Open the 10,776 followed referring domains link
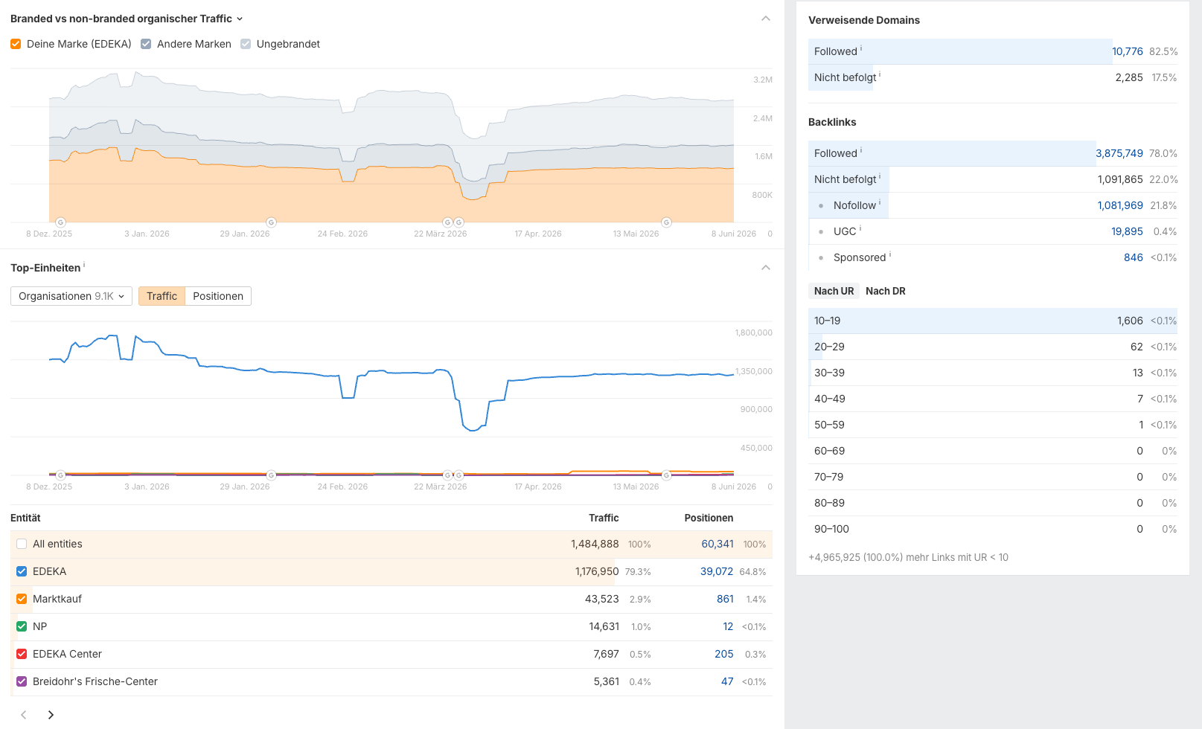This screenshot has height=729, width=1202. (1128, 51)
